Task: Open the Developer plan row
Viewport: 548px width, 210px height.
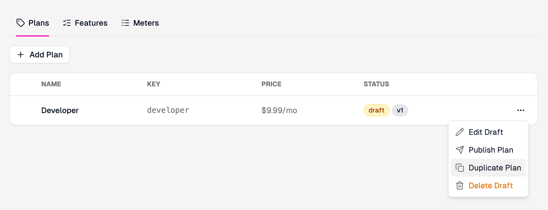Action: point(60,110)
